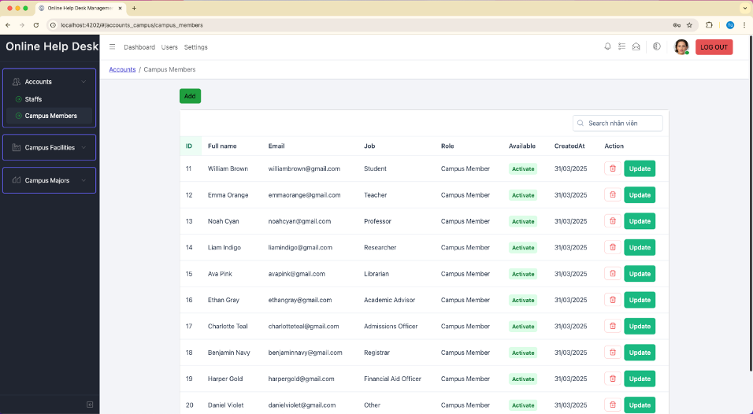
Task: Click the trash icon for Liam Indigo
Action: coord(612,247)
